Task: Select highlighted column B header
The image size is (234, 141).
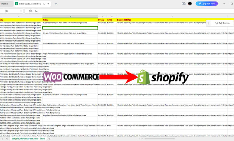Action: point(70,17)
